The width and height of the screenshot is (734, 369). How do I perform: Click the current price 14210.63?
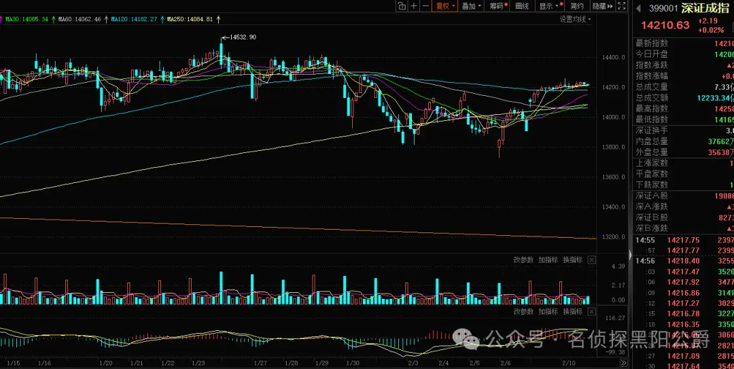tap(665, 25)
